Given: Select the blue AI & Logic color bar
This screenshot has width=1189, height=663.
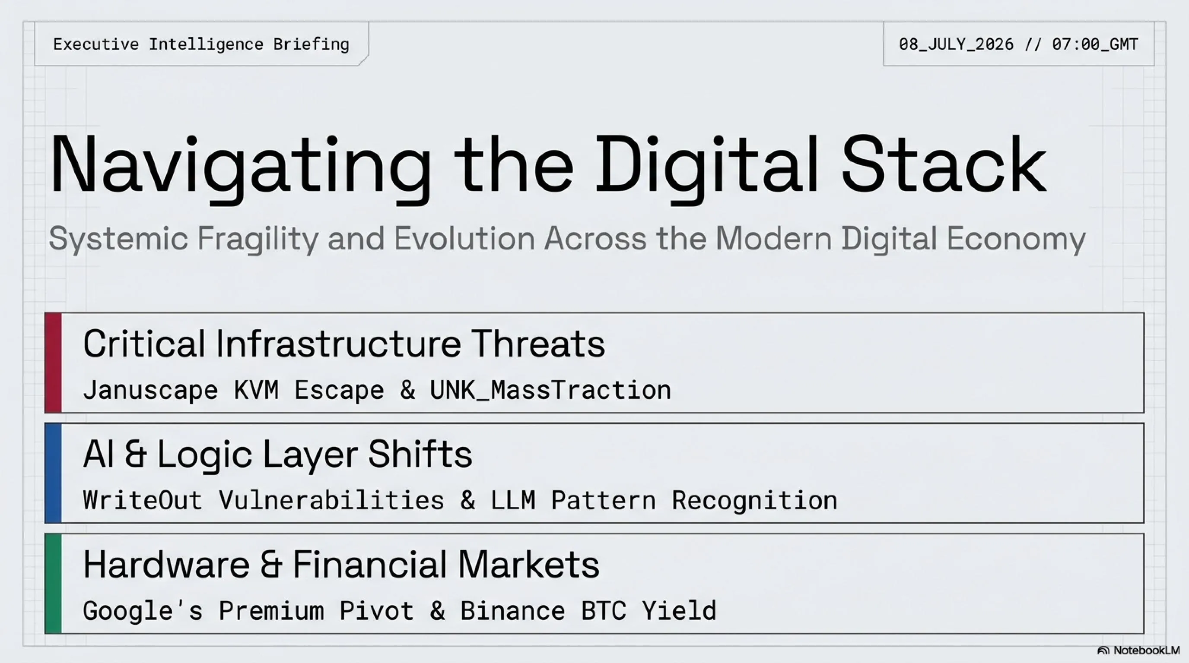Looking at the screenshot, I should click(53, 473).
